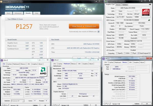Screen dimensions: 153x106
Task: Open the About tab in the CPU-Z Memory window
Action: tap(142, 62)
